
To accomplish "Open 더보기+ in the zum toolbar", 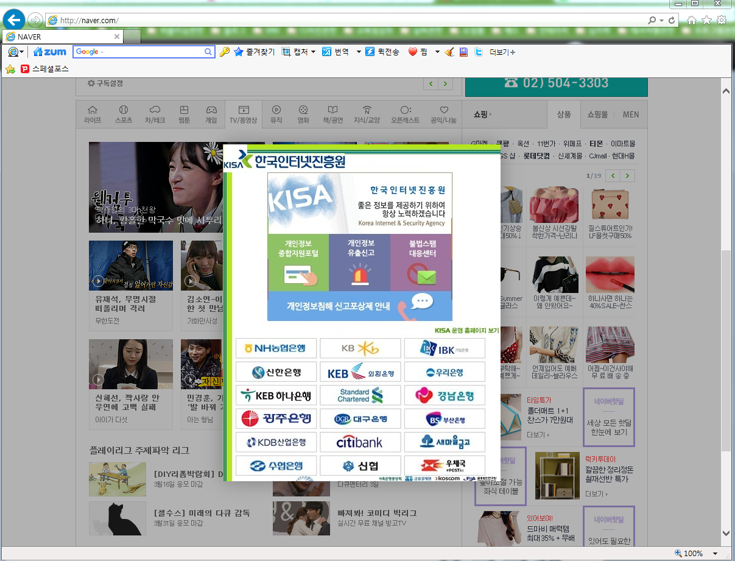I will click(x=502, y=52).
